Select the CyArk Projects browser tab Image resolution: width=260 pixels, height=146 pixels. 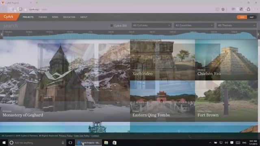17,3
